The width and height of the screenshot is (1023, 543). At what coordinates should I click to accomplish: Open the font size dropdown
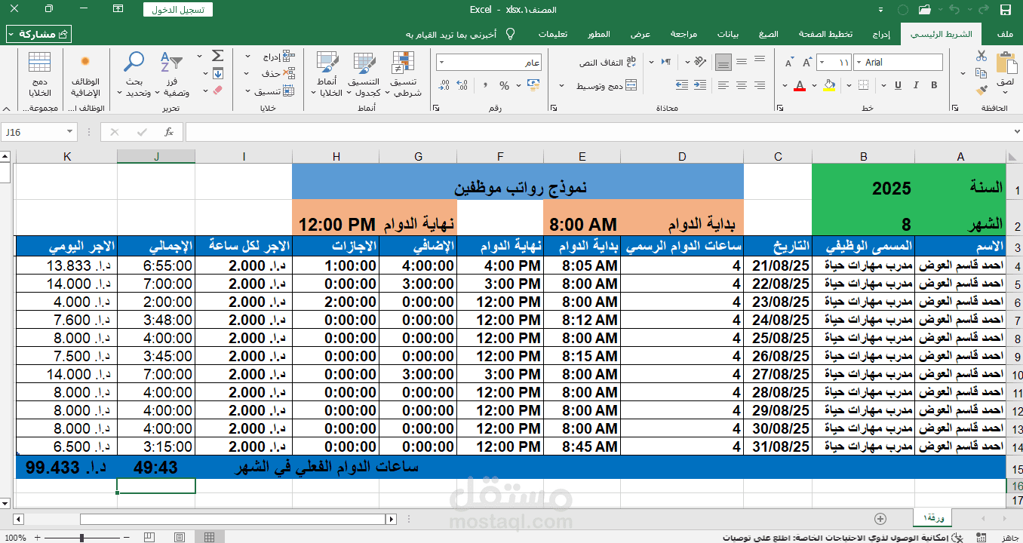point(822,62)
